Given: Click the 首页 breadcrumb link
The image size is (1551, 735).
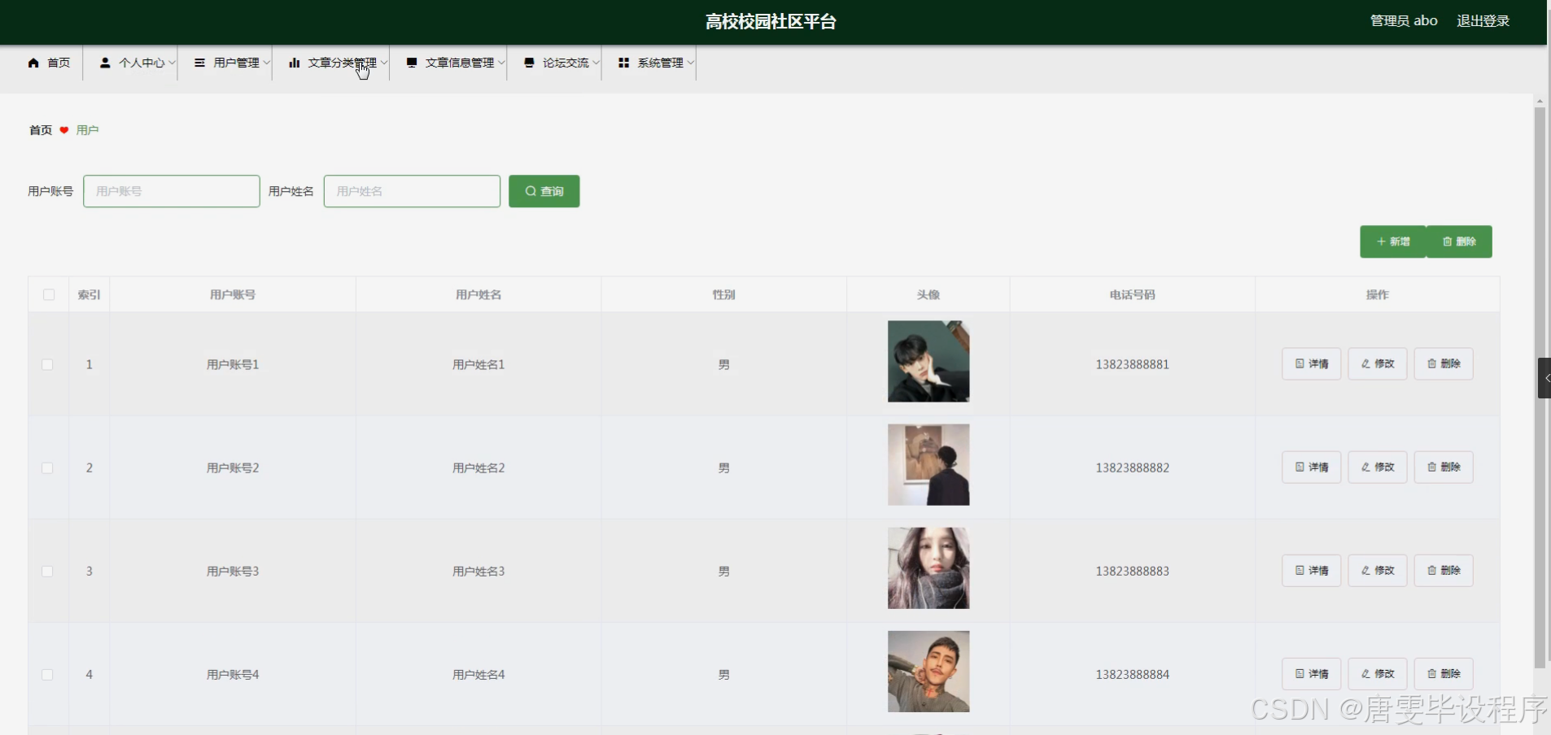Looking at the screenshot, I should [41, 130].
